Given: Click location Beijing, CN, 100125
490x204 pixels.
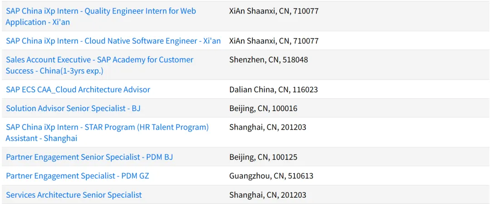Looking at the screenshot, I should point(263,157).
